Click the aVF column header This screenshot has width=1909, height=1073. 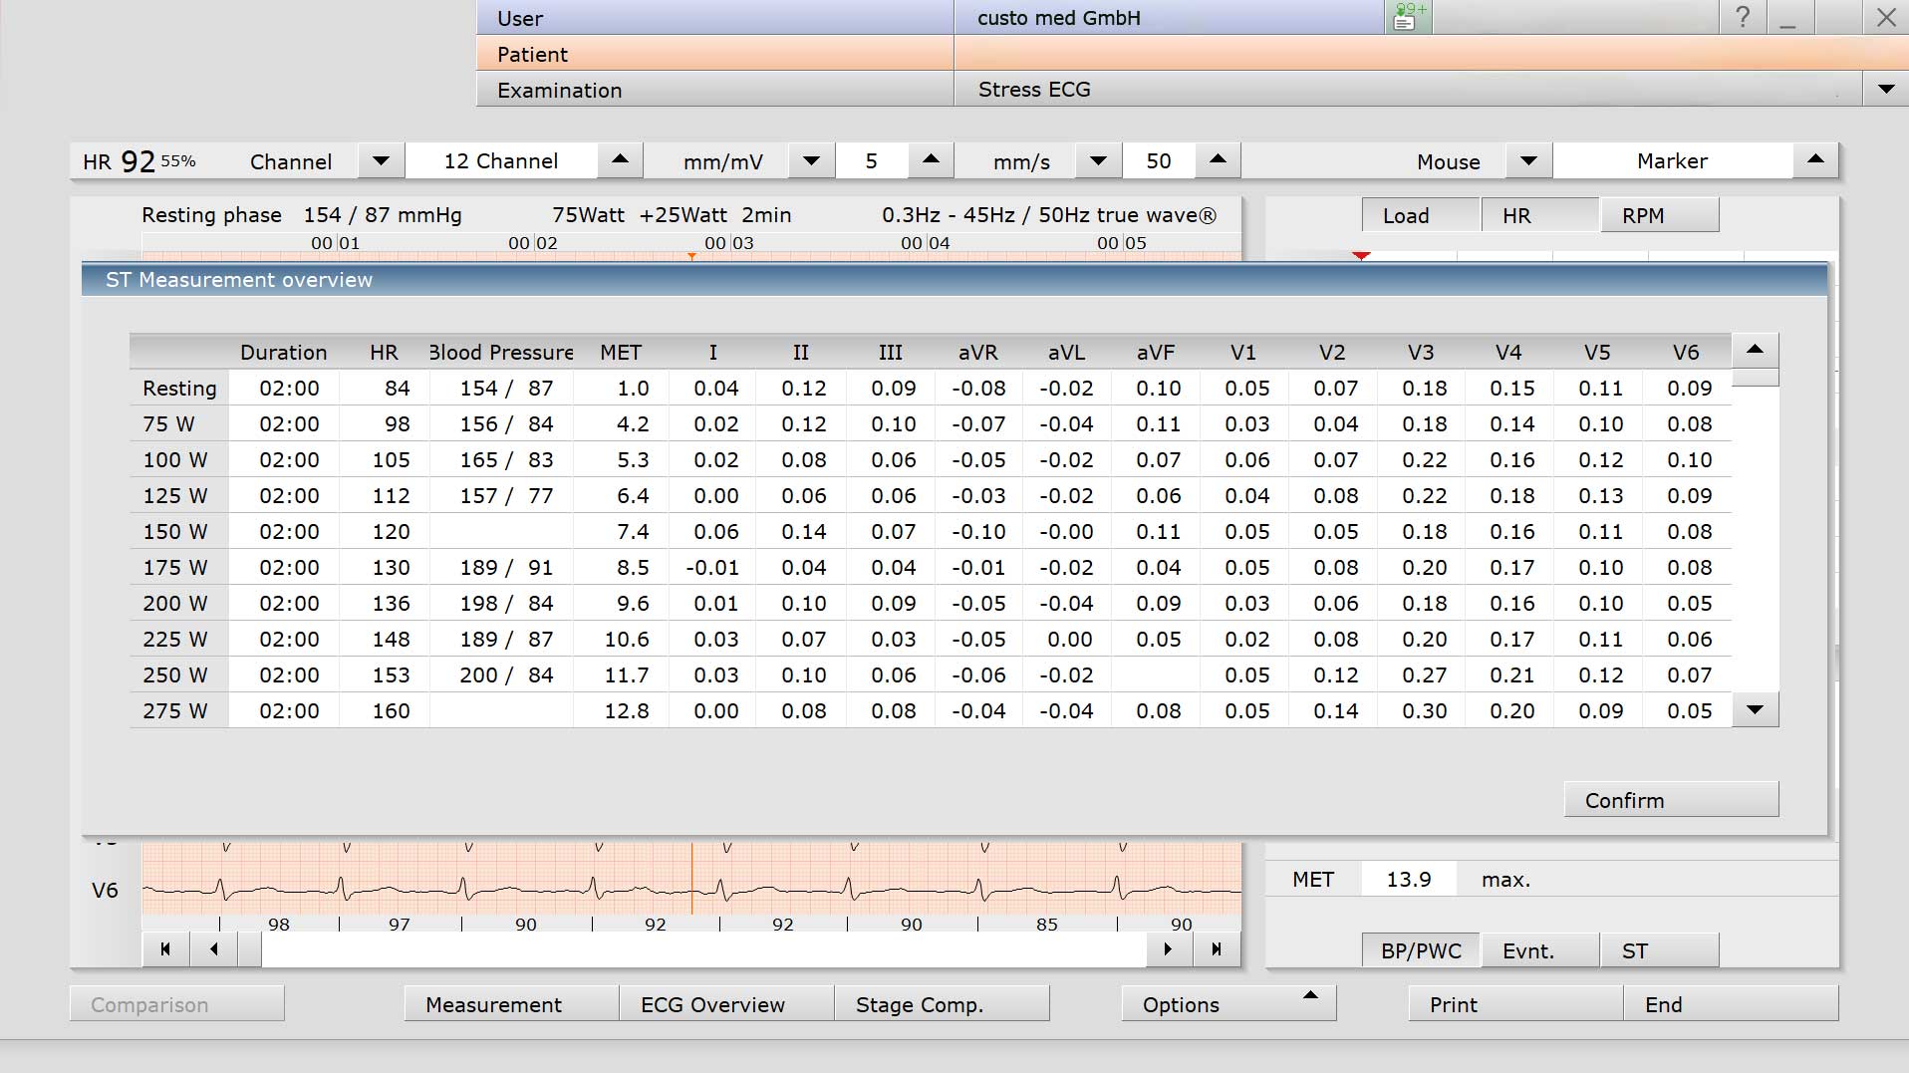[x=1156, y=352]
